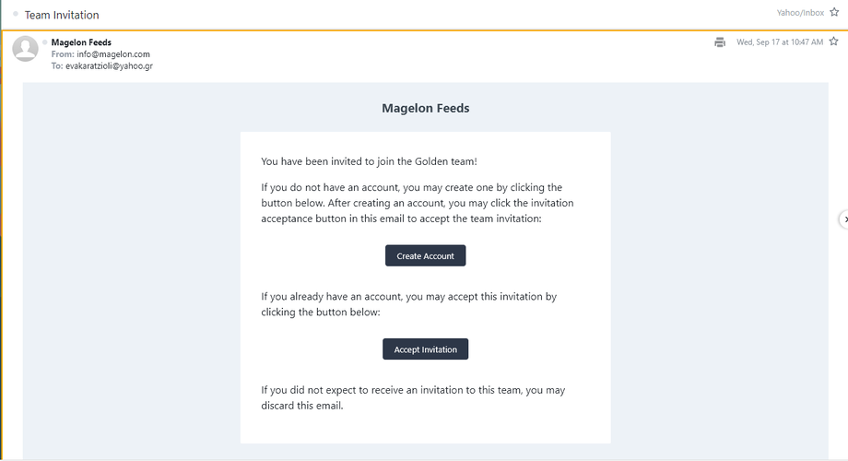This screenshot has width=848, height=461.
Task: Click the recipient address evakaratzioli@yahoo.gr
Action: pos(109,66)
